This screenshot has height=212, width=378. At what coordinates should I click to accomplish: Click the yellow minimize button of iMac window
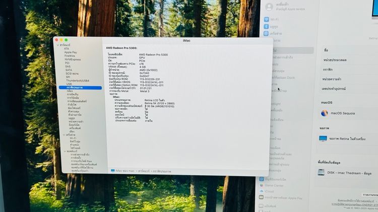(61, 40)
